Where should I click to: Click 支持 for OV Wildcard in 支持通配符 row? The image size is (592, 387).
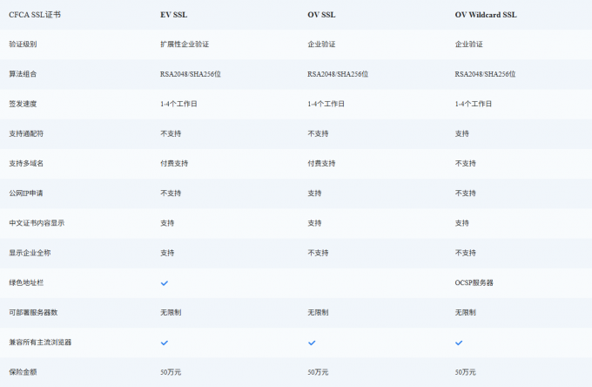[x=461, y=133]
